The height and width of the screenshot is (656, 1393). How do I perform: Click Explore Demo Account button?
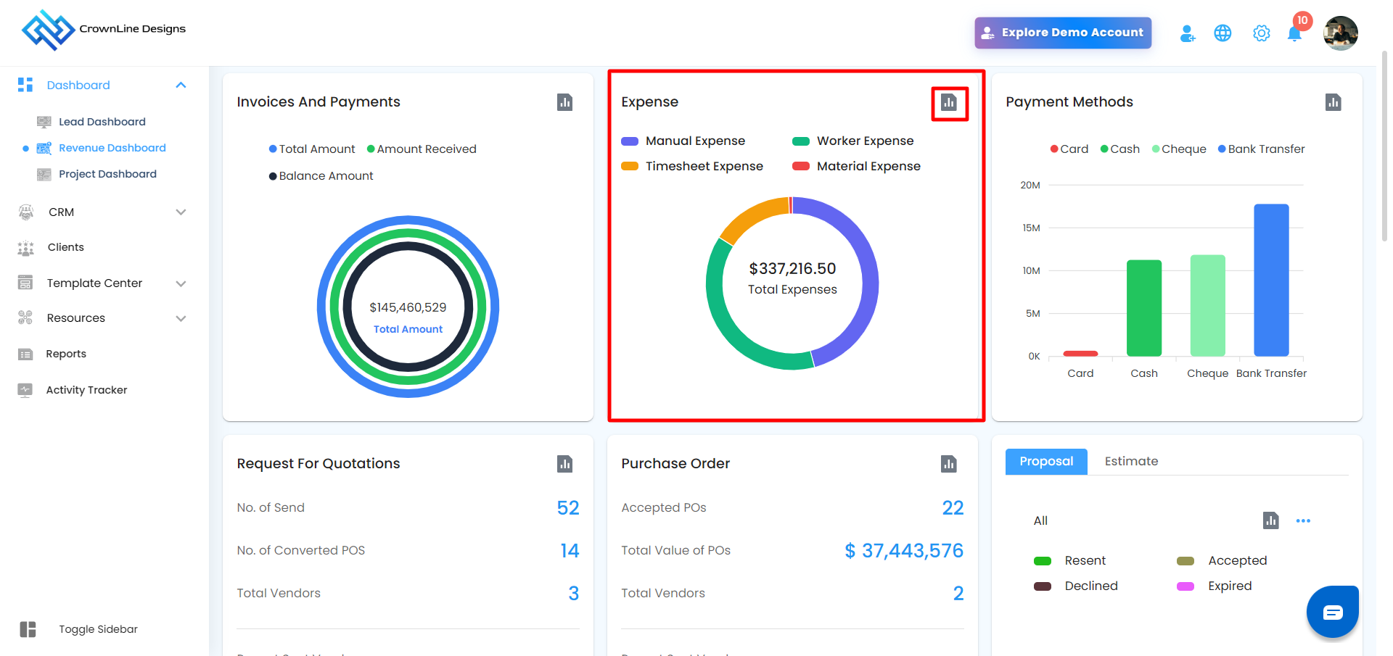point(1062,33)
